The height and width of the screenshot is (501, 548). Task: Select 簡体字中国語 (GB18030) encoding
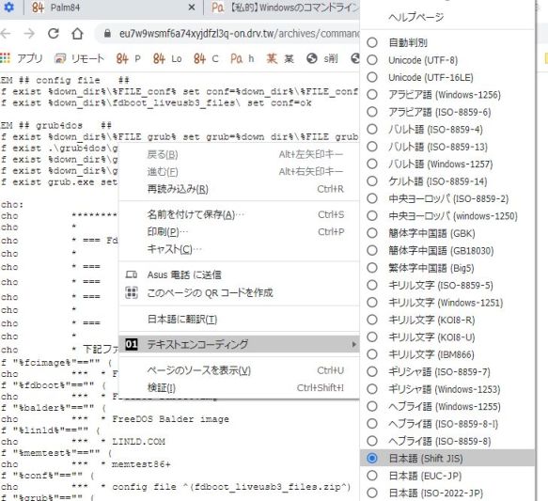tap(447, 250)
